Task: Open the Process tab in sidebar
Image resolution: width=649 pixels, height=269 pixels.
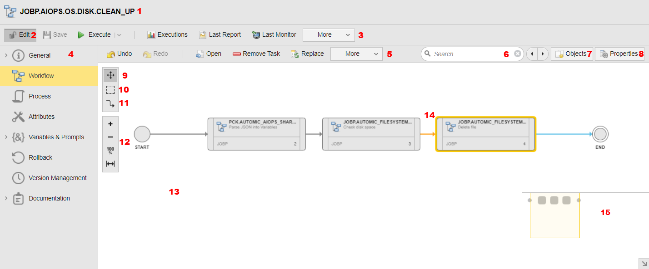Action: (x=40, y=96)
